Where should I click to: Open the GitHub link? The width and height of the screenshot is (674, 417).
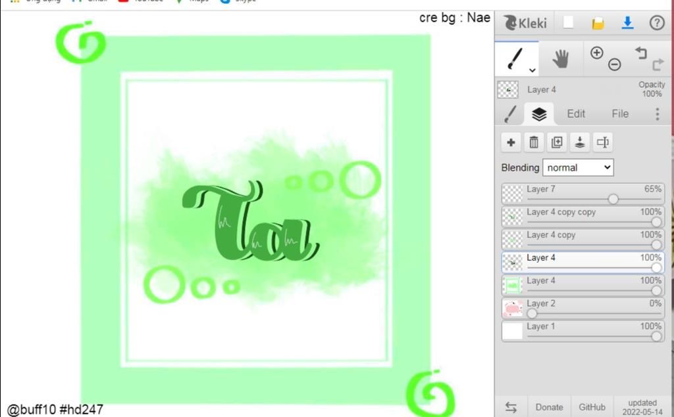592,407
